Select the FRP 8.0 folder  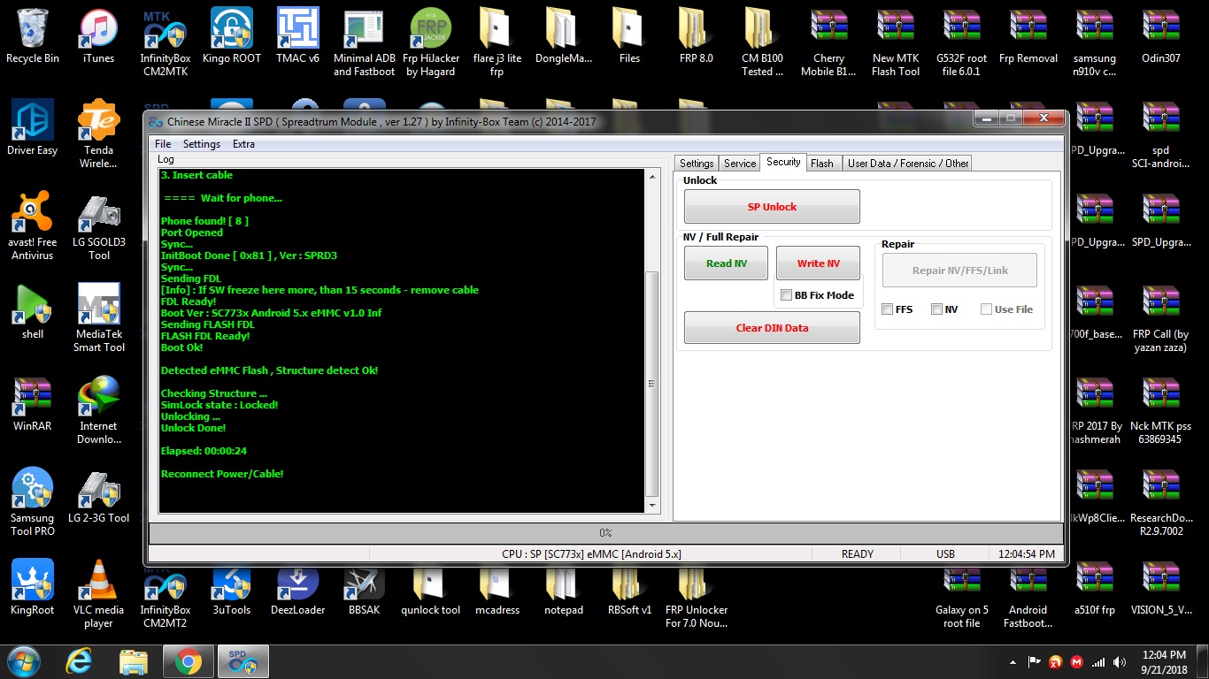(696, 37)
